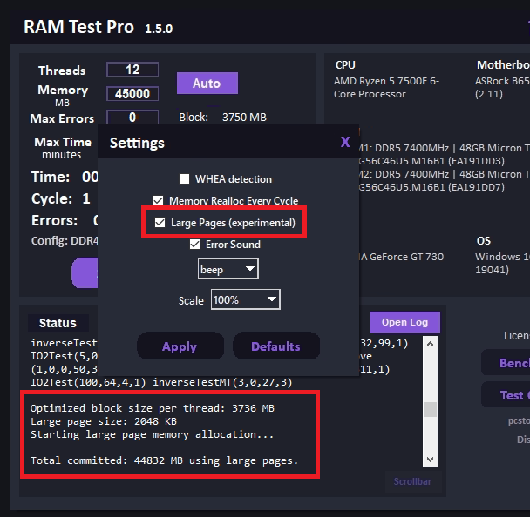This screenshot has width=530, height=517.
Task: Uncheck Large Pages (experimental)
Action: [160, 223]
